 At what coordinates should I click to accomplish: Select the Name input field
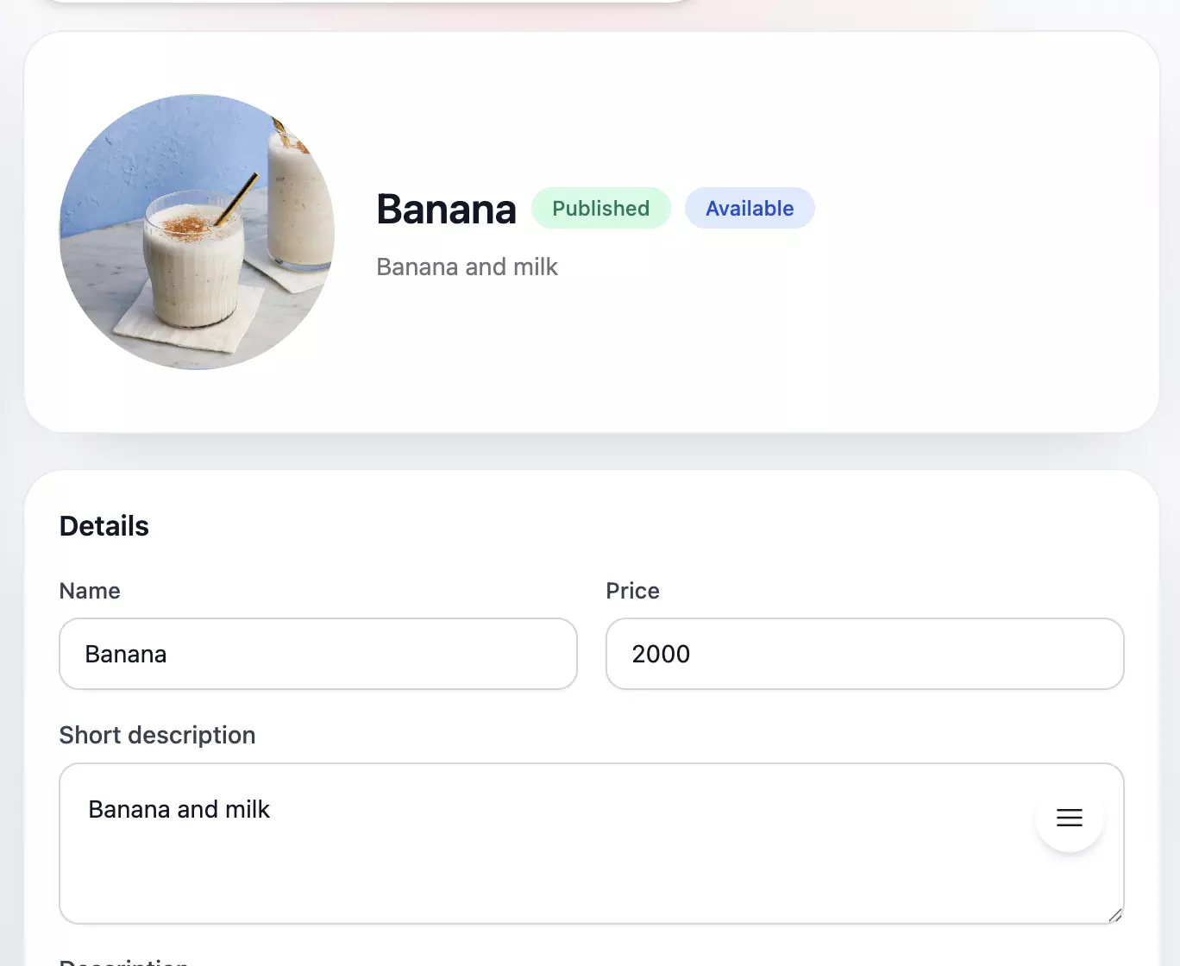click(x=317, y=654)
